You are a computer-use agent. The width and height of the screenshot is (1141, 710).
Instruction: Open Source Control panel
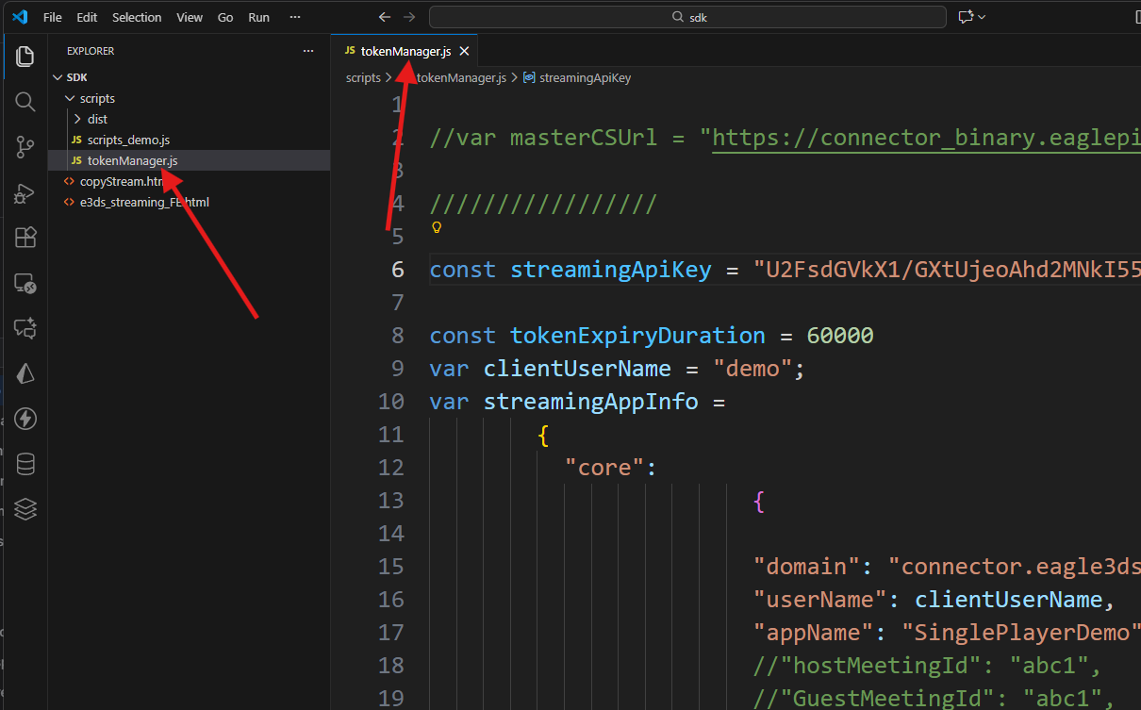[25, 147]
